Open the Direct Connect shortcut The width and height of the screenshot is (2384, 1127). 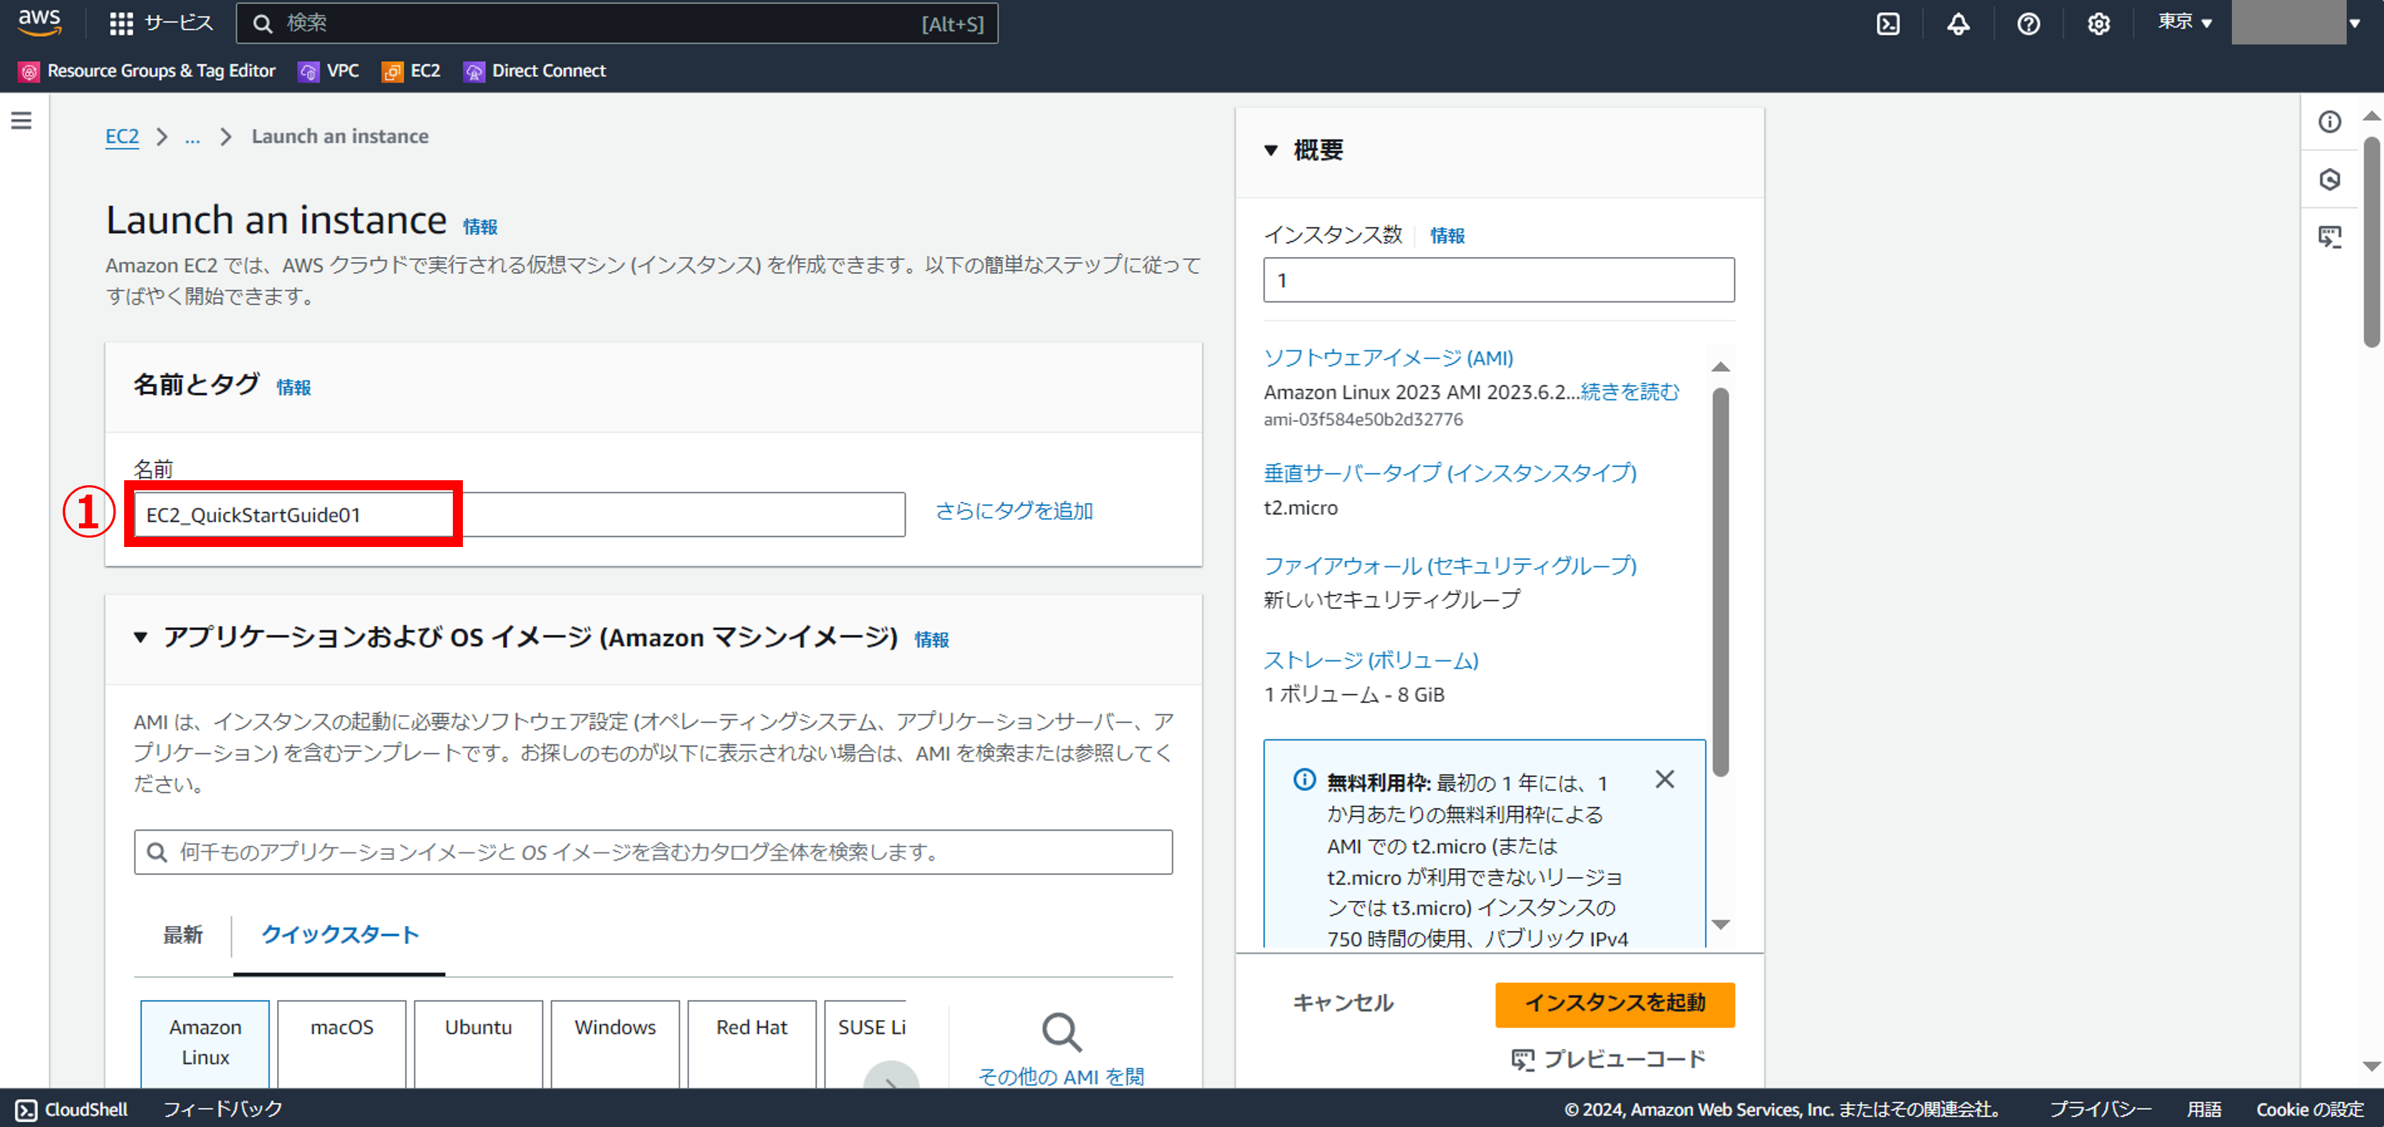(535, 71)
